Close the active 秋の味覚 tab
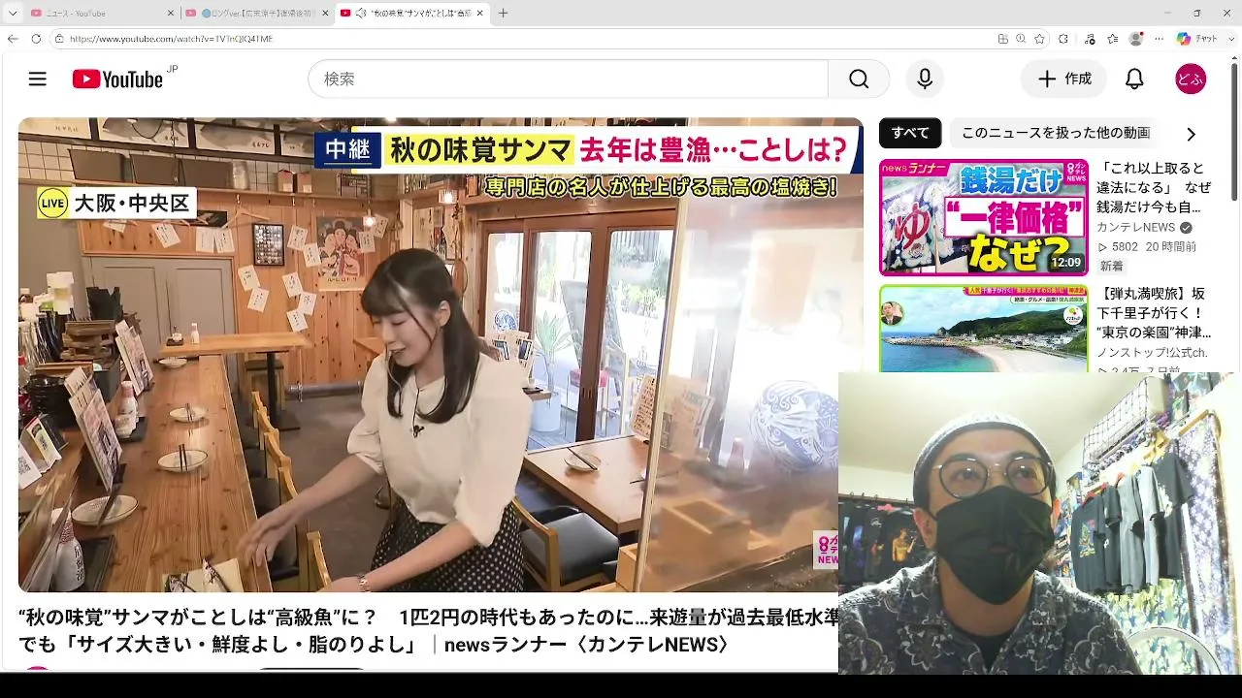This screenshot has height=698, width=1242. (479, 14)
